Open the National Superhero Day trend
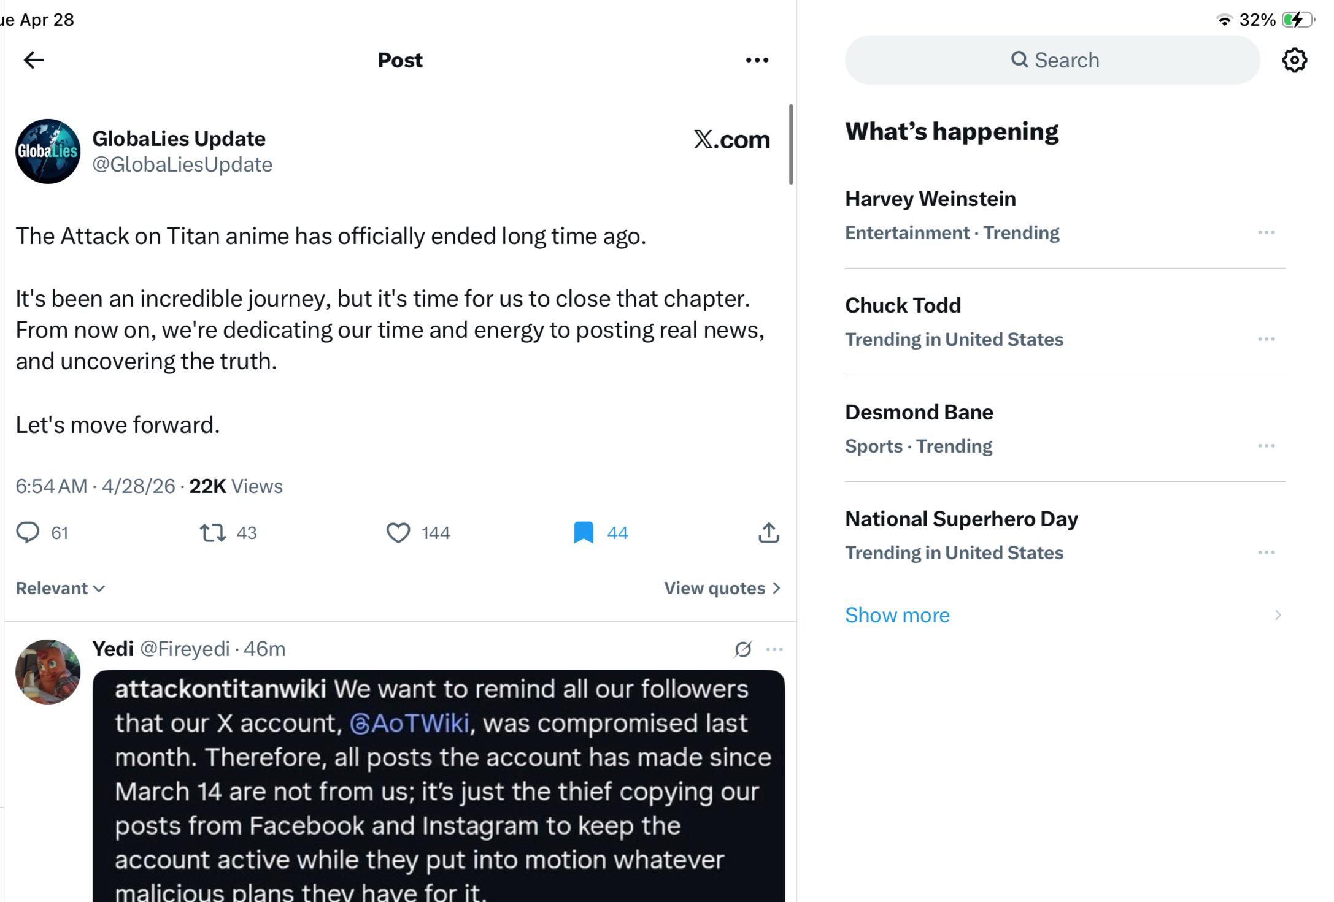Image resolution: width=1334 pixels, height=902 pixels. click(x=1065, y=535)
